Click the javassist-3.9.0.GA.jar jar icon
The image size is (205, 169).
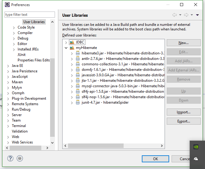point(78,75)
